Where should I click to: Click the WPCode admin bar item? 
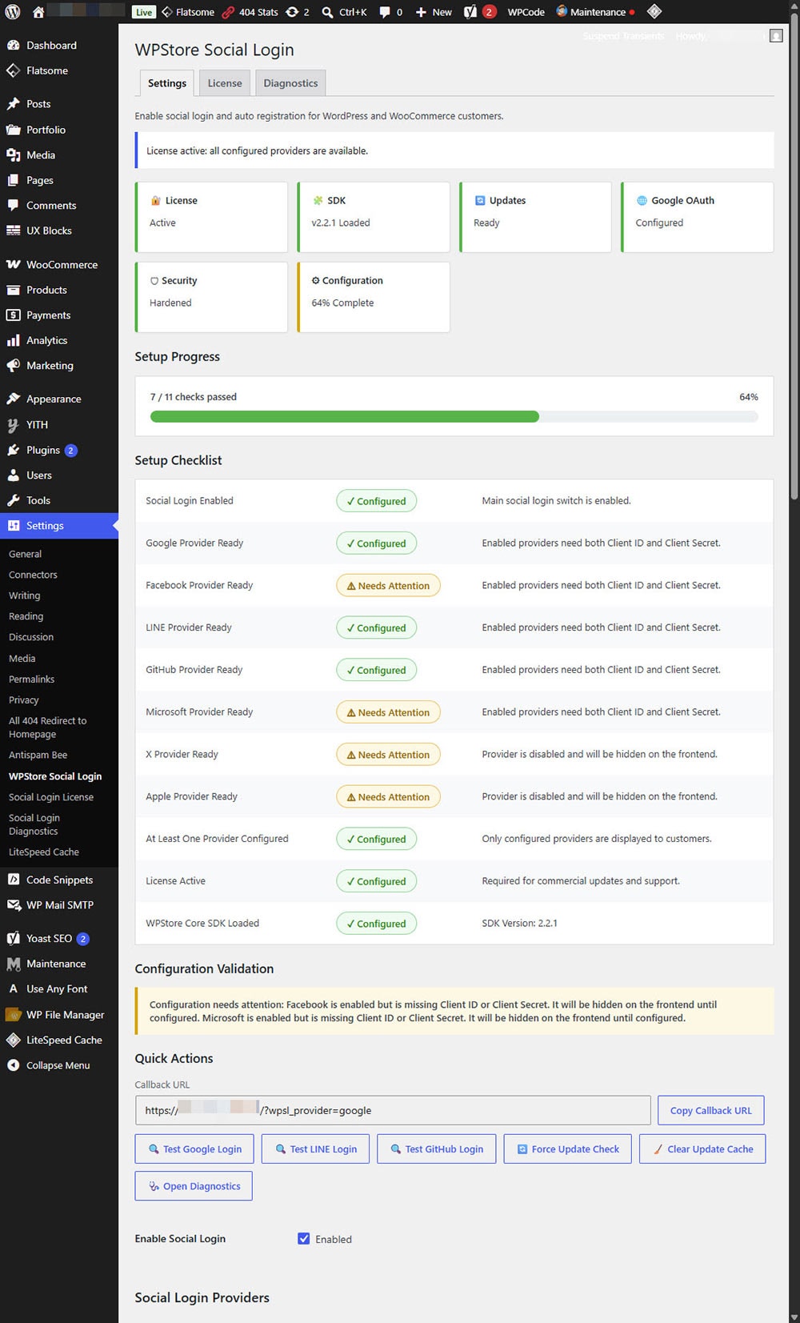click(x=526, y=12)
